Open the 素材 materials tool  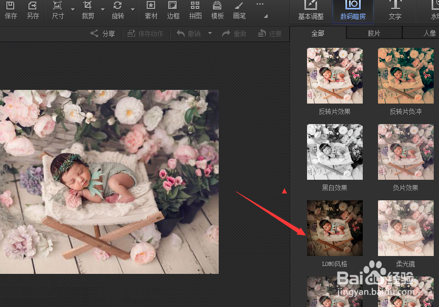coord(151,11)
